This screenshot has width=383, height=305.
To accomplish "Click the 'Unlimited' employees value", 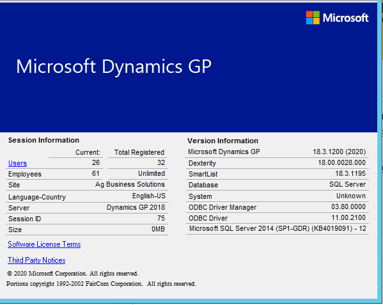I will pyautogui.click(x=152, y=173).
